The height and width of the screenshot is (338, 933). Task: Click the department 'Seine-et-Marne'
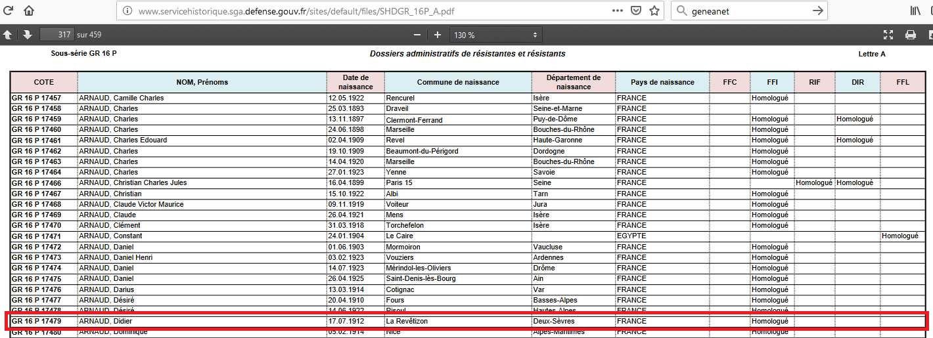(x=558, y=108)
